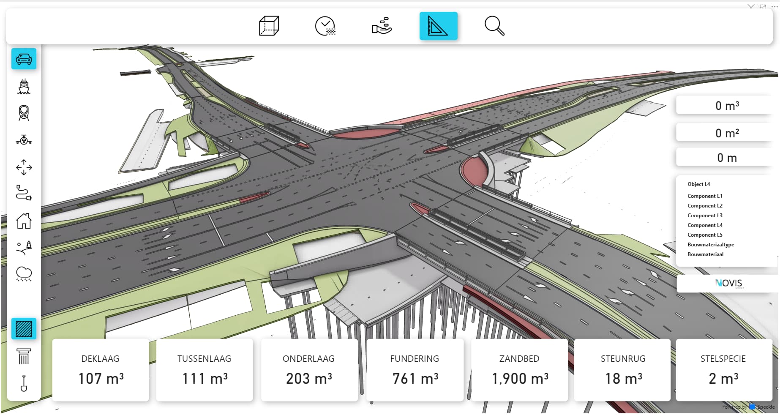Open the clock schedule view icon
The height and width of the screenshot is (415, 780).
tap(325, 26)
